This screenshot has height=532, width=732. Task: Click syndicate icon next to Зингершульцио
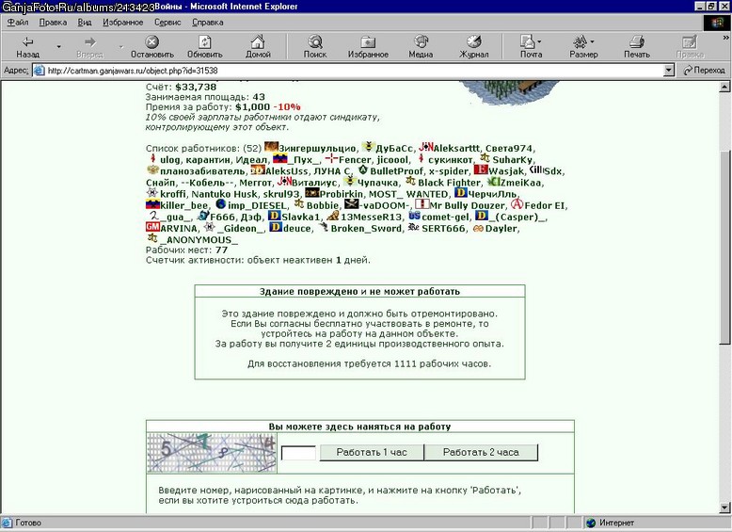(x=271, y=147)
